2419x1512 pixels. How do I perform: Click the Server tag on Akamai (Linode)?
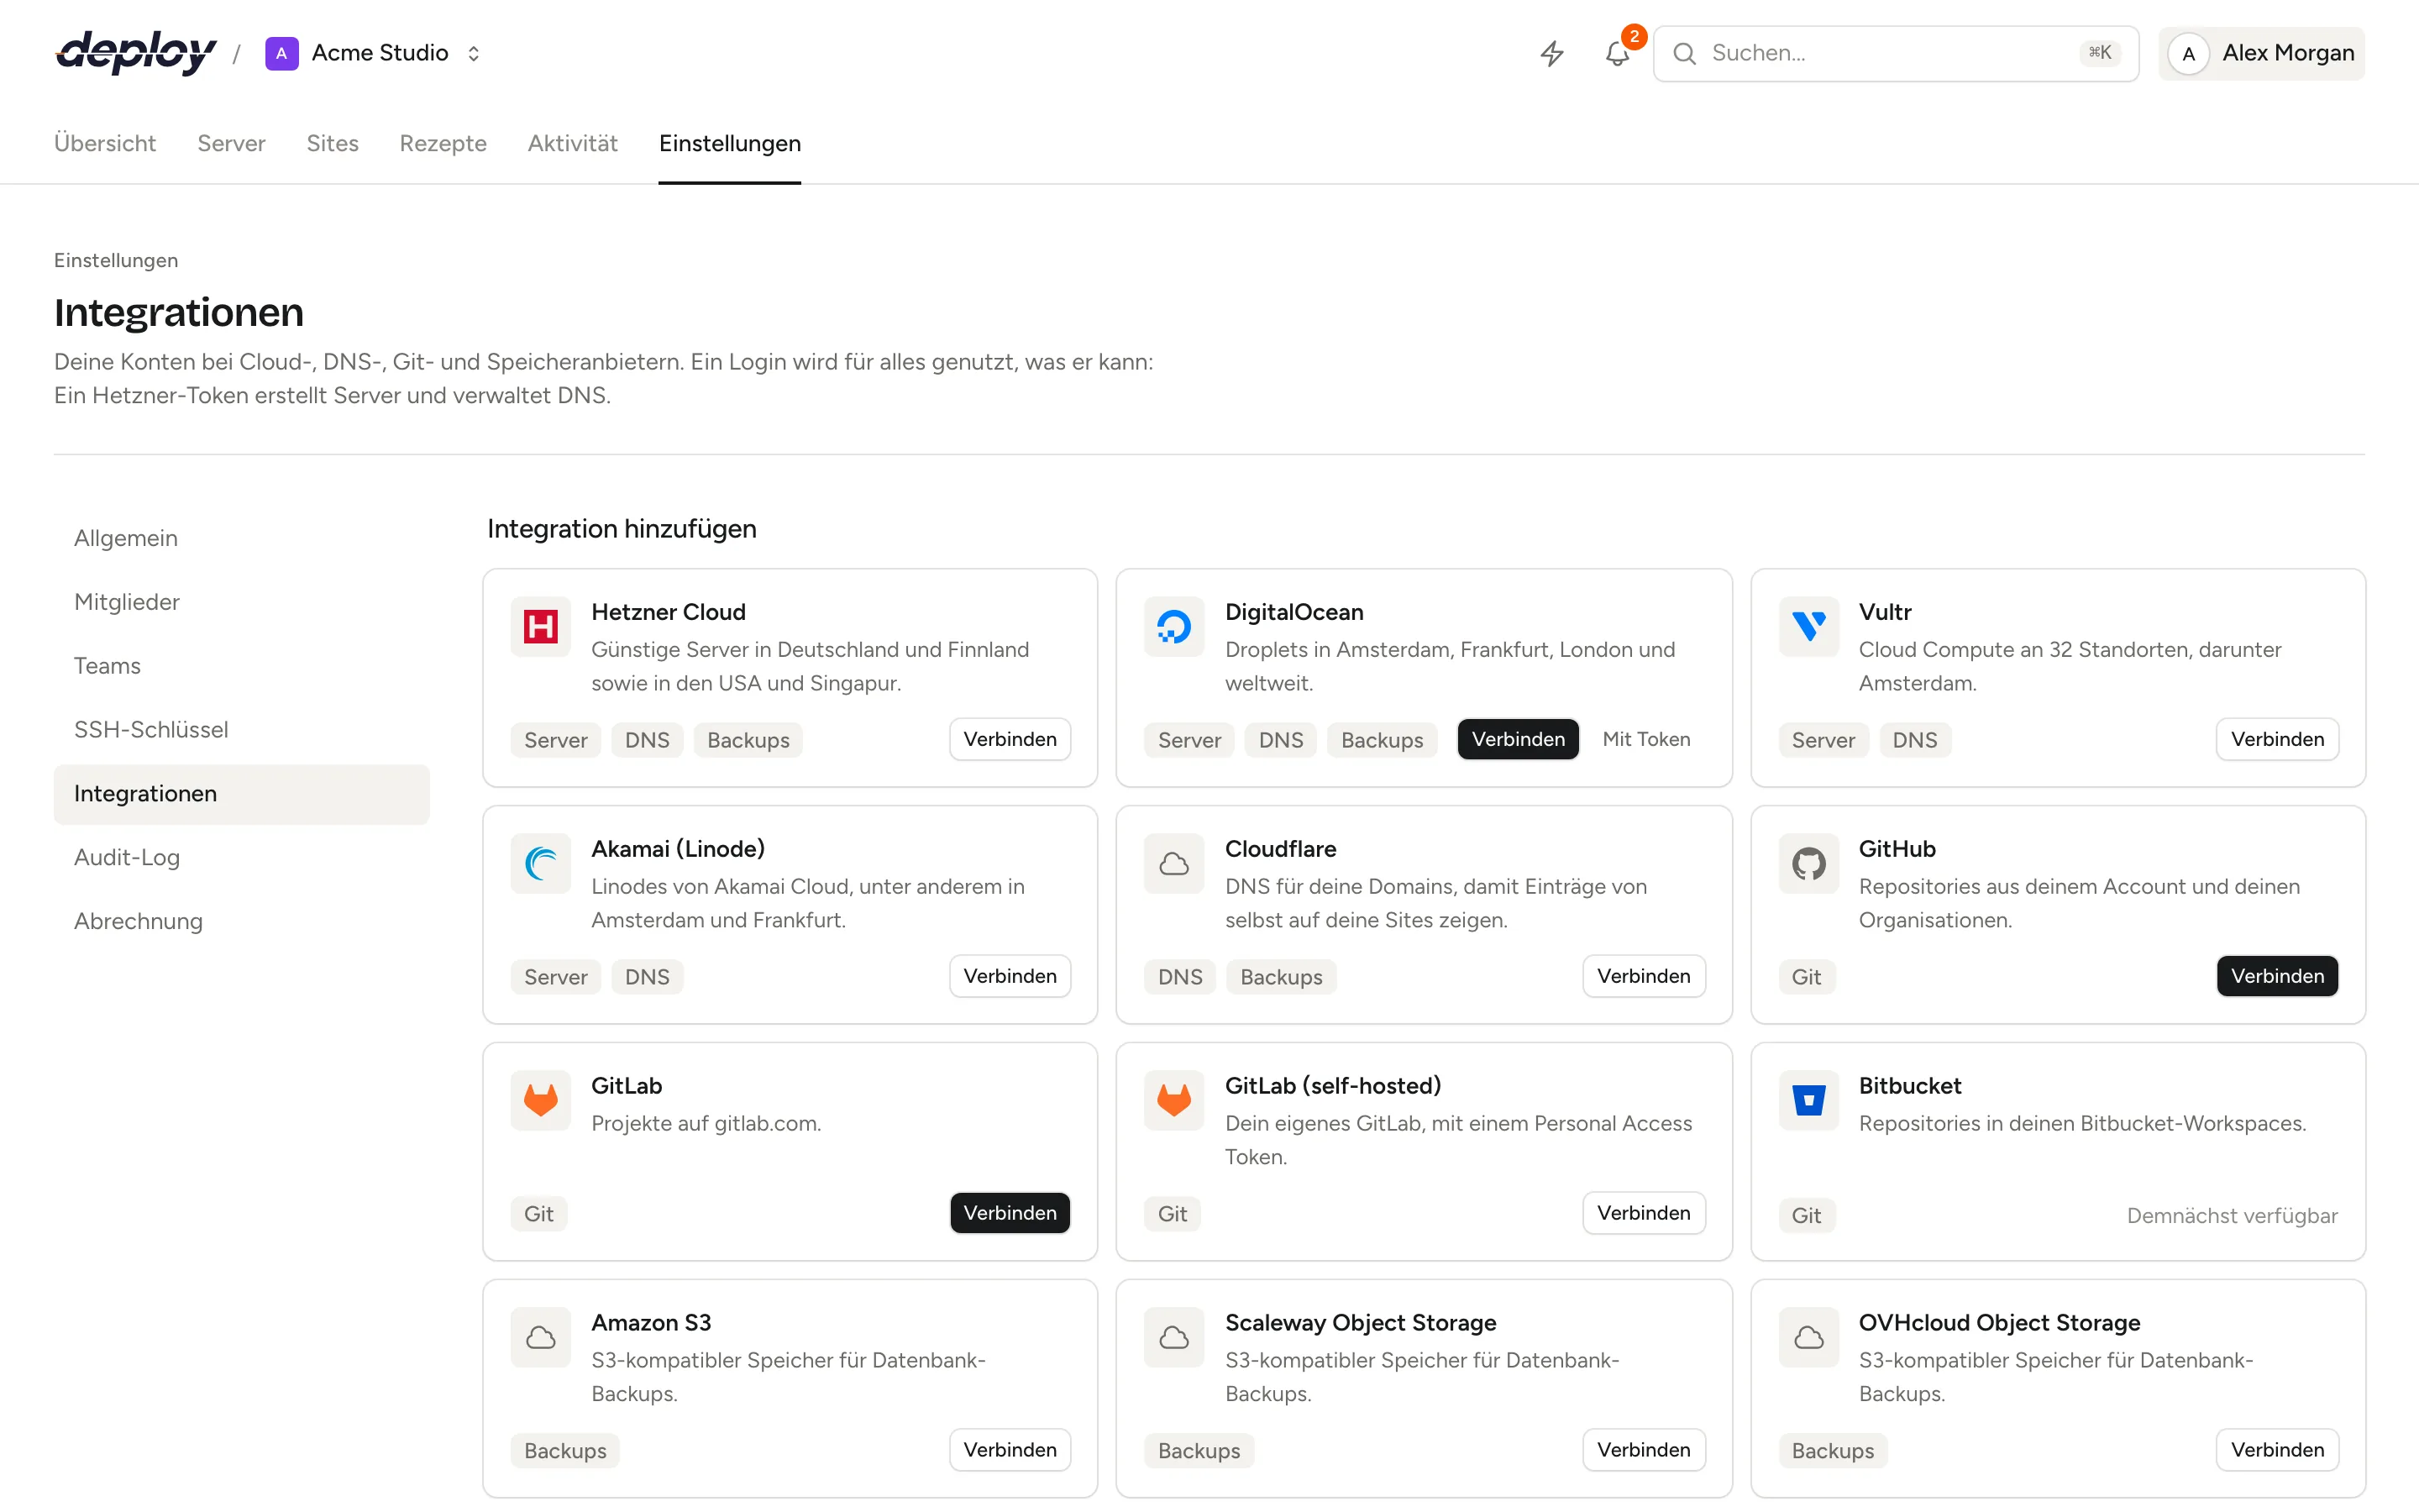tap(556, 977)
